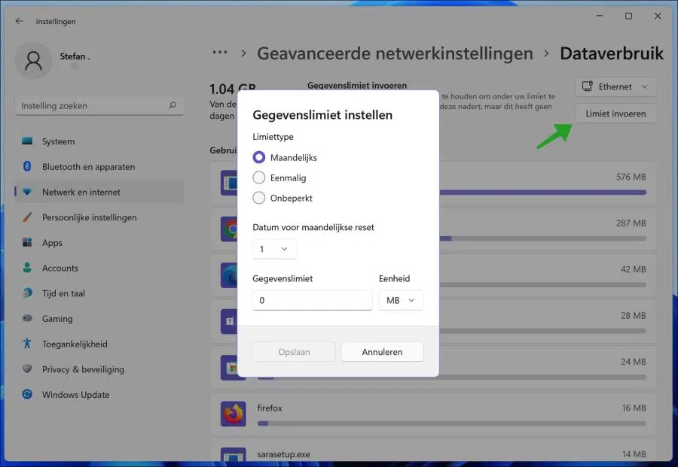Open Tijd en taal settings
The height and width of the screenshot is (467, 678).
coord(99,293)
